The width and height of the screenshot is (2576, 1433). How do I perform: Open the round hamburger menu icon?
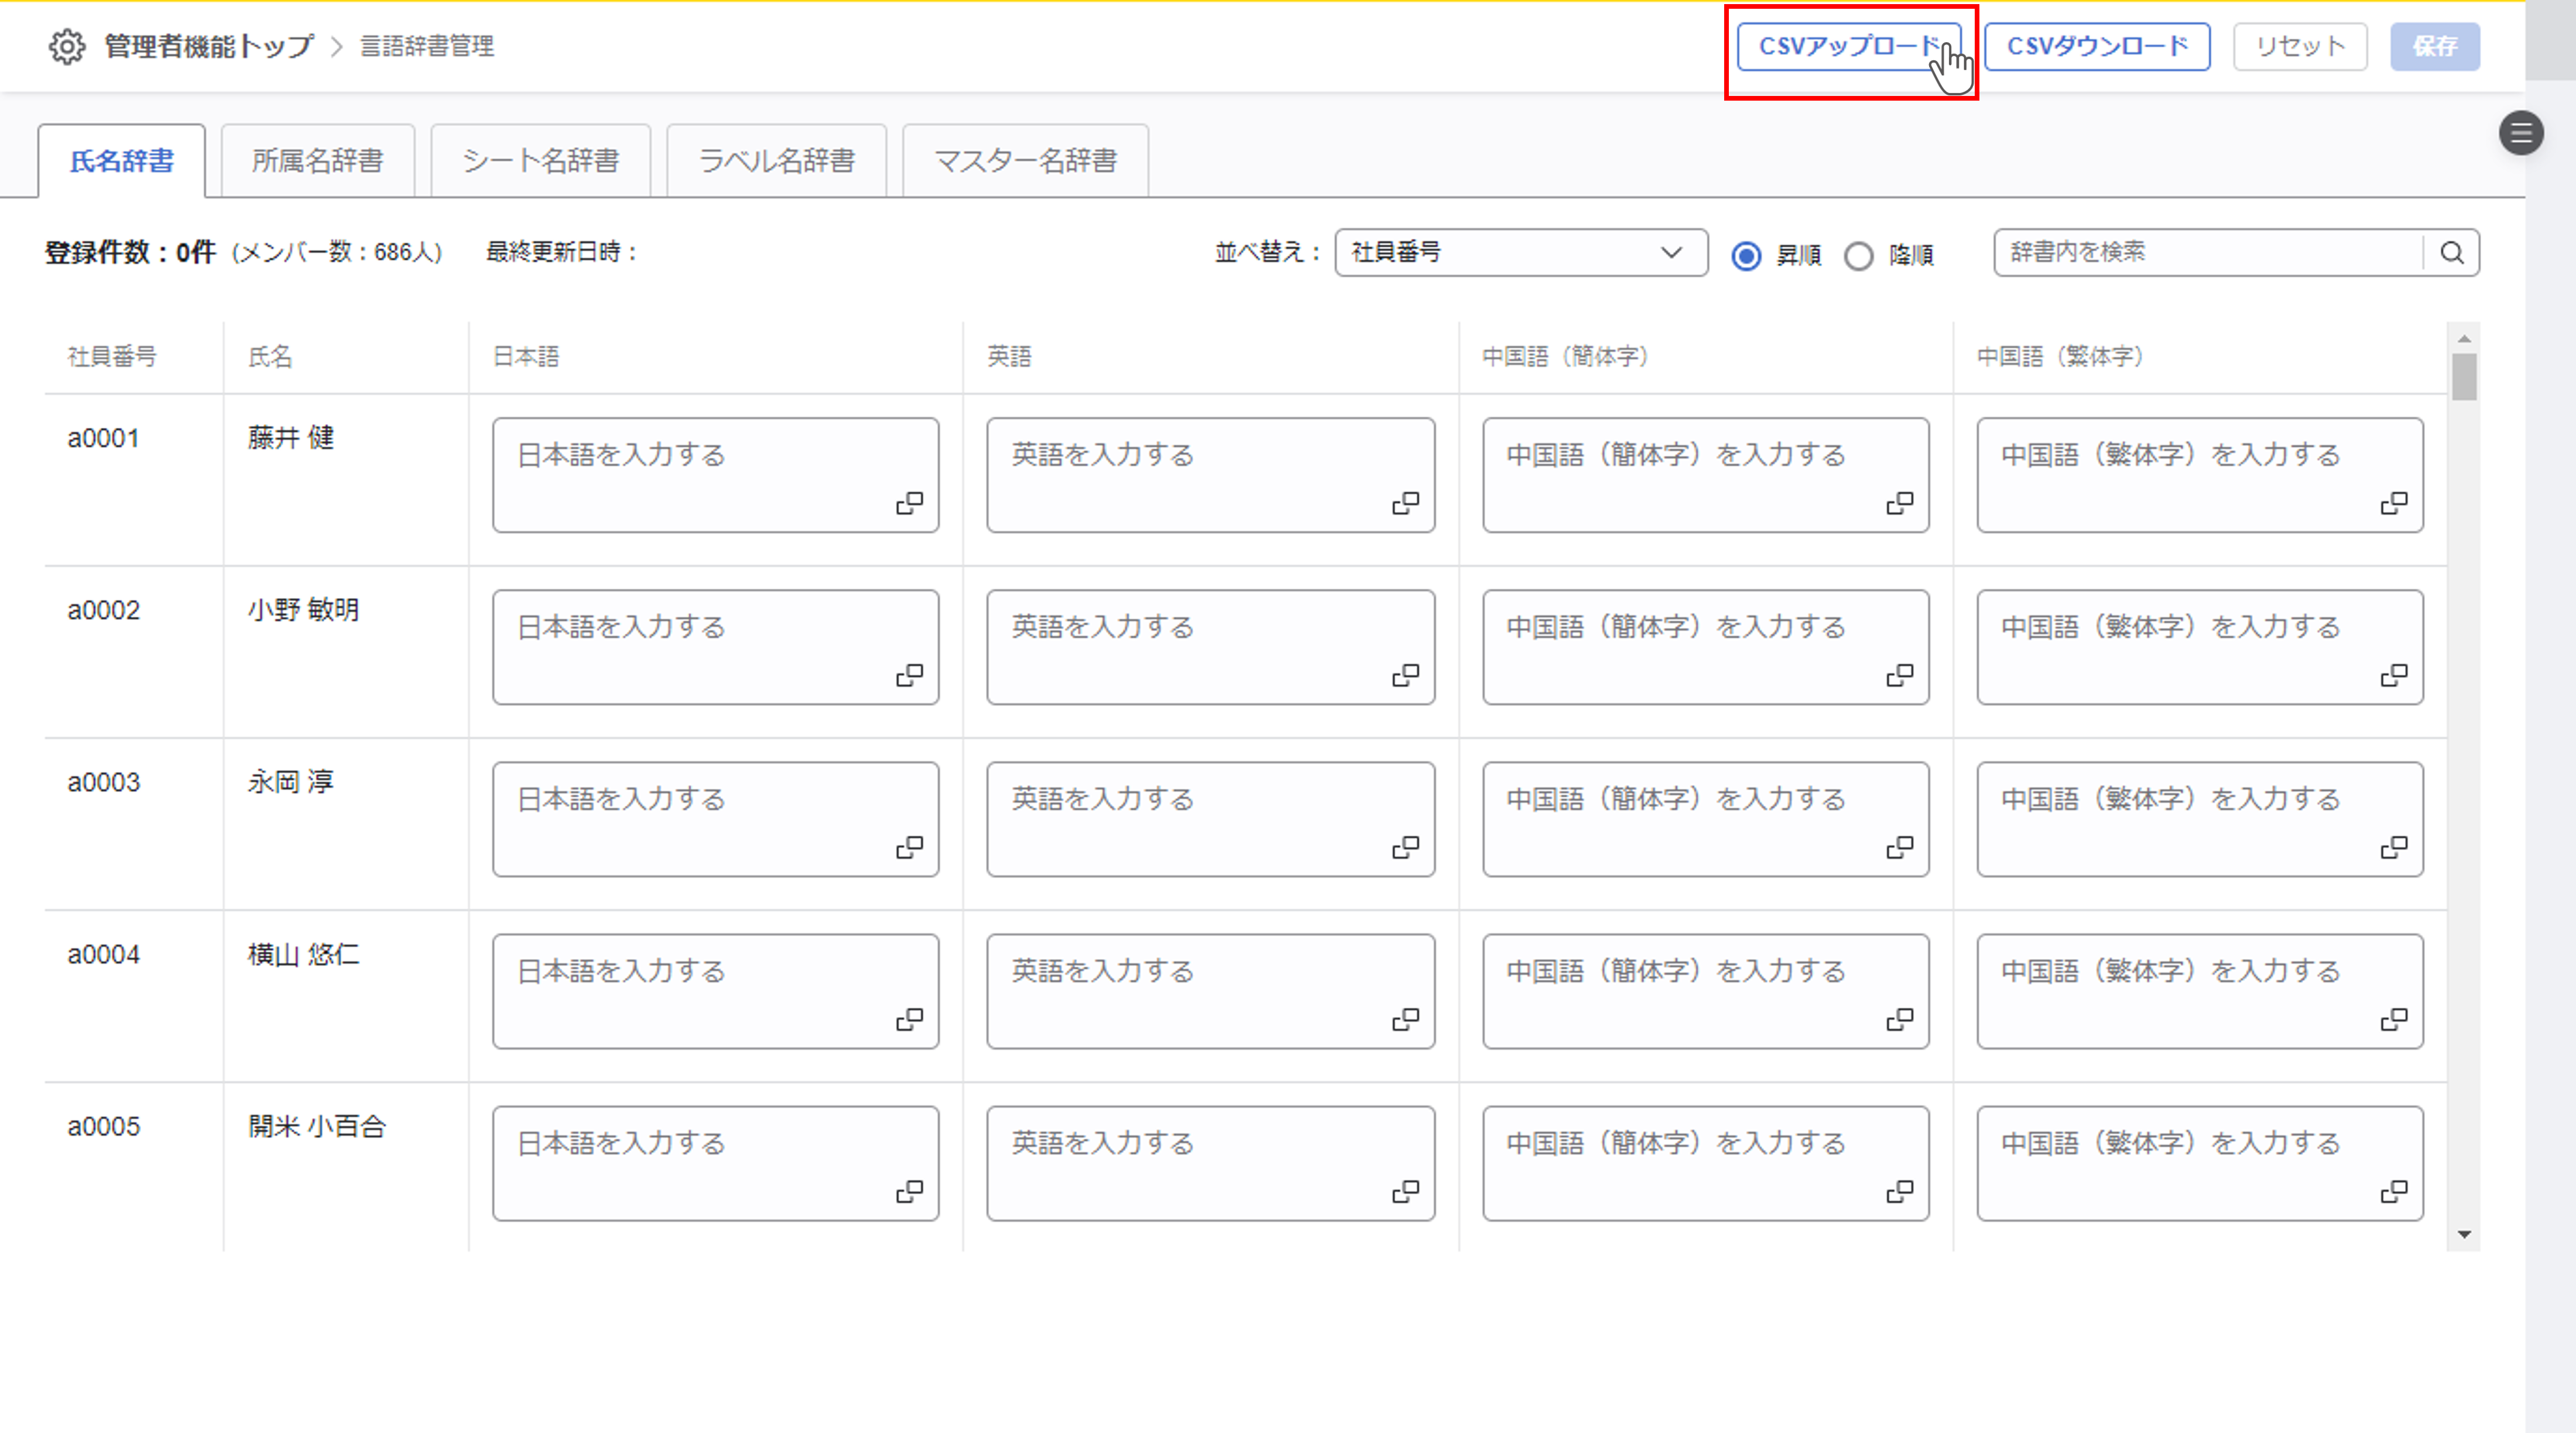[2520, 133]
